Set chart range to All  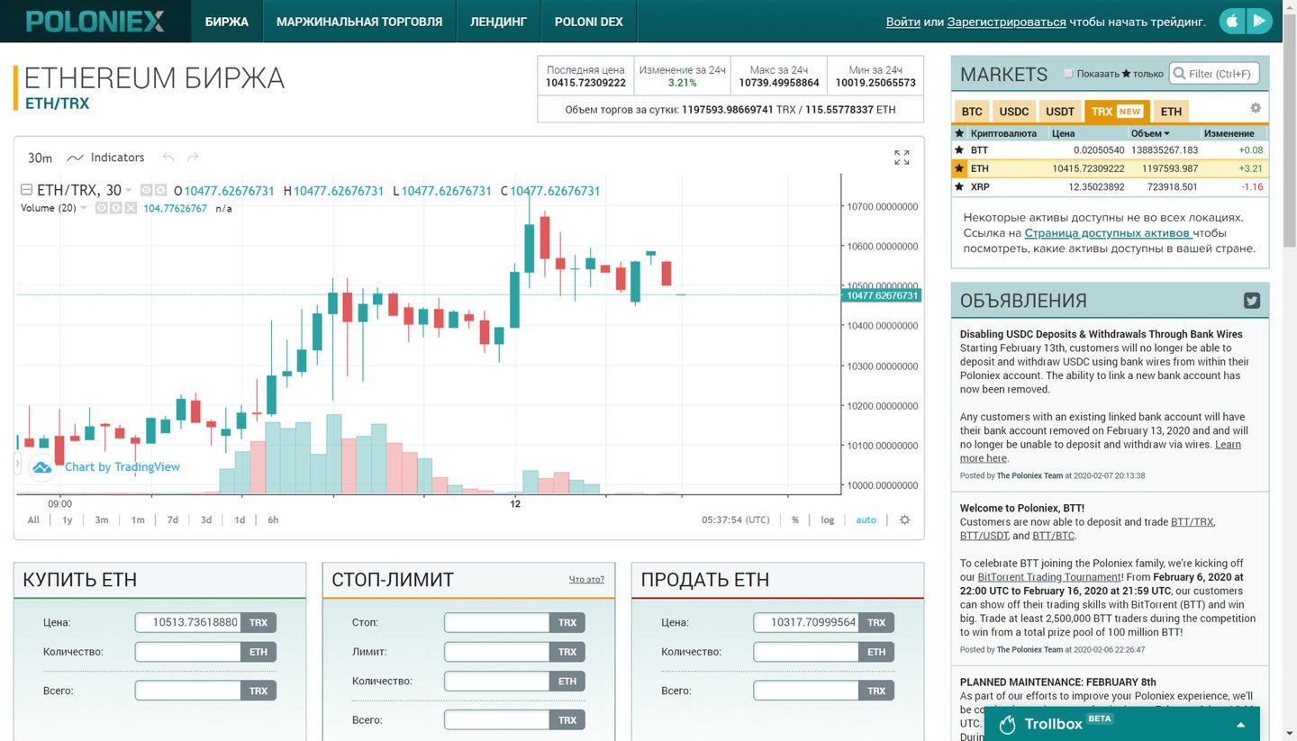coord(33,520)
